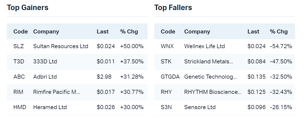Viewport: 304px width, 120px height.
Task: Open the HMD stock code link
Action: [x=20, y=107]
